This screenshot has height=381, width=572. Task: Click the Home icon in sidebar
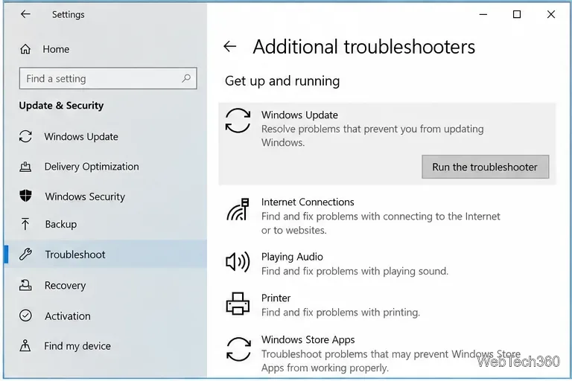point(25,49)
